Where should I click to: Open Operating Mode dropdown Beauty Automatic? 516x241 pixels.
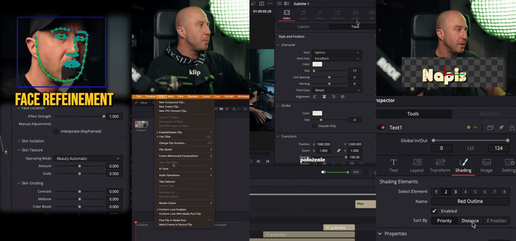pyautogui.click(x=88, y=158)
